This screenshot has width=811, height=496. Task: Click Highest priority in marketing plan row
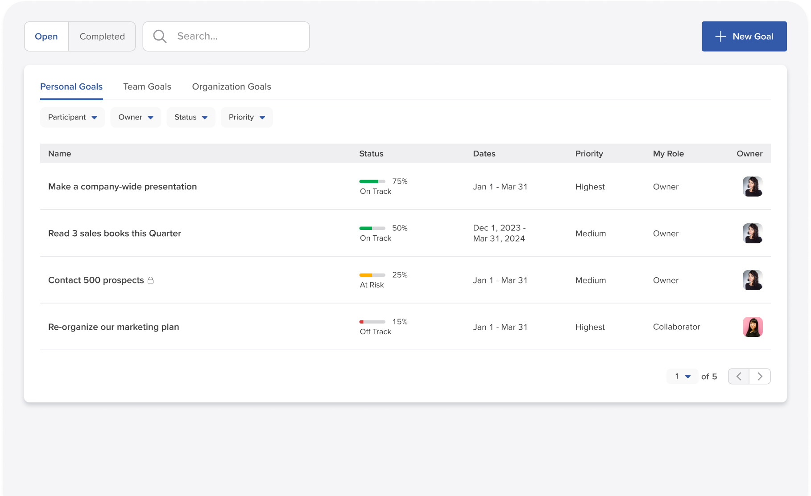[590, 327]
